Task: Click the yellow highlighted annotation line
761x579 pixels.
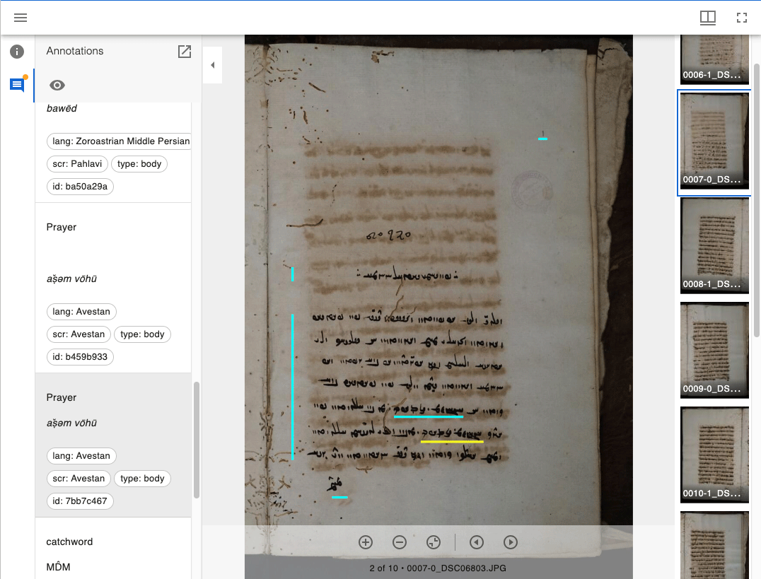Action: [452, 442]
